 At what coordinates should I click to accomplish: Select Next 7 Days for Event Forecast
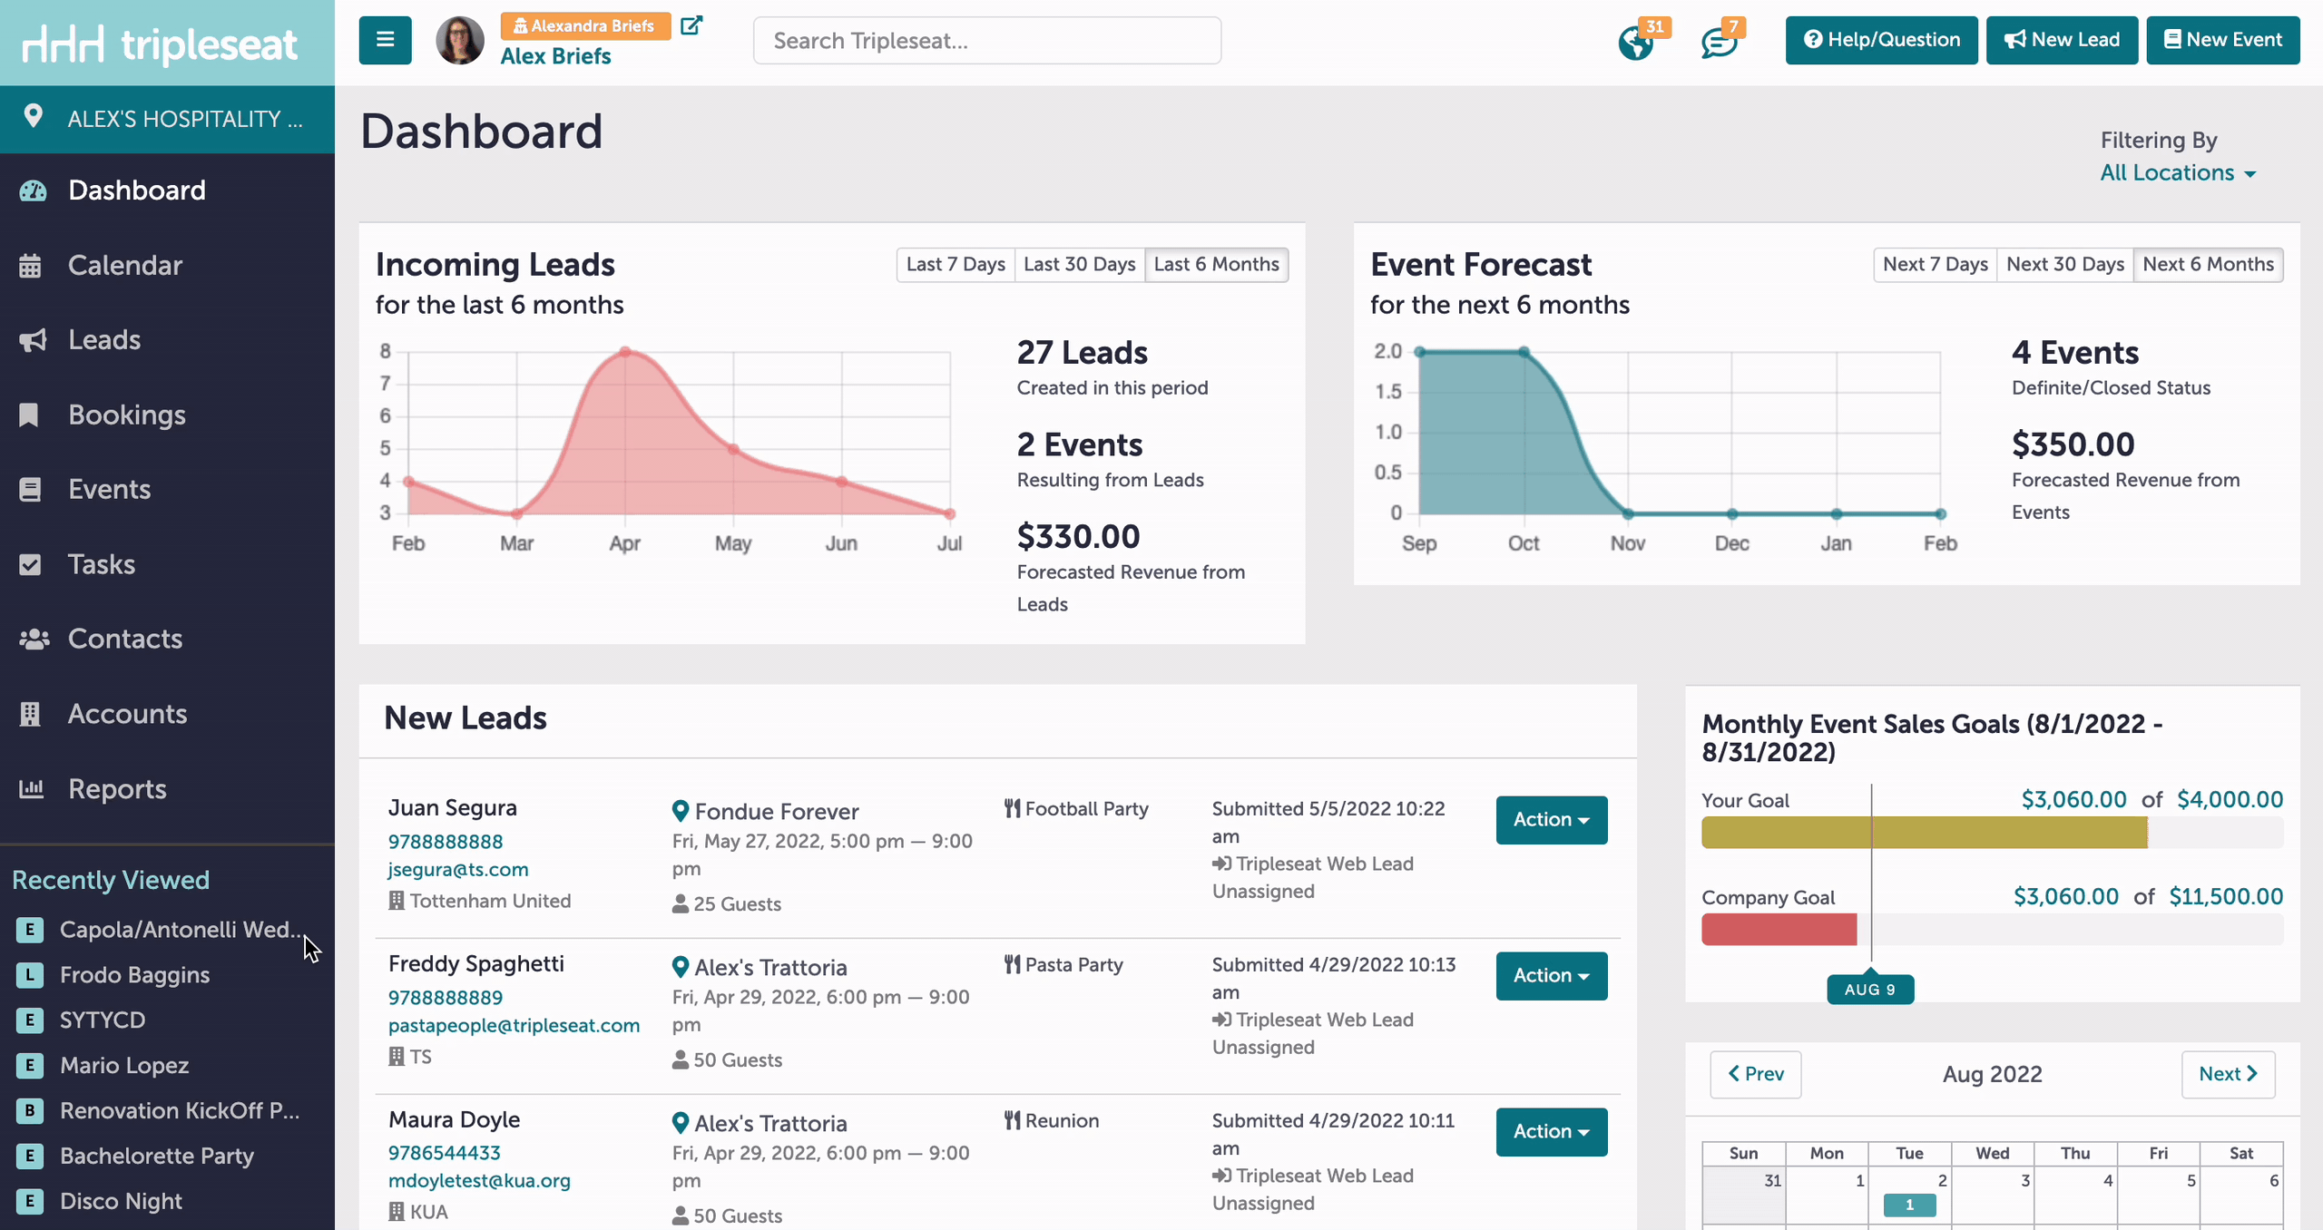(1935, 264)
